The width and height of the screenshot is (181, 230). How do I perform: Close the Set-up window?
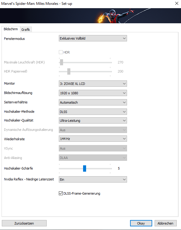pyautogui.click(x=177, y=3)
